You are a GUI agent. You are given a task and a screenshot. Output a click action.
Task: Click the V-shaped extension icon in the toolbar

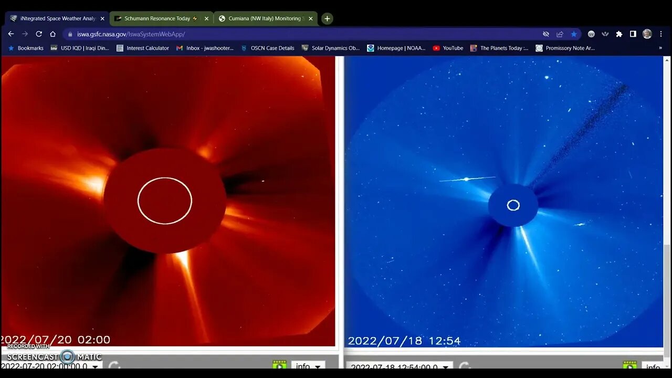[605, 34]
